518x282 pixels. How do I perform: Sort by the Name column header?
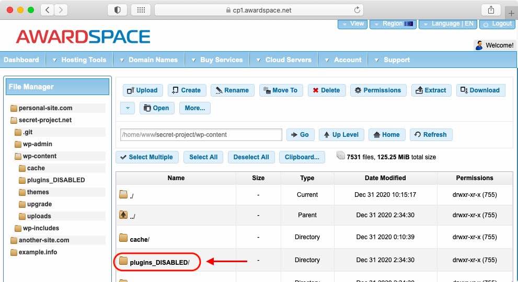click(176, 178)
